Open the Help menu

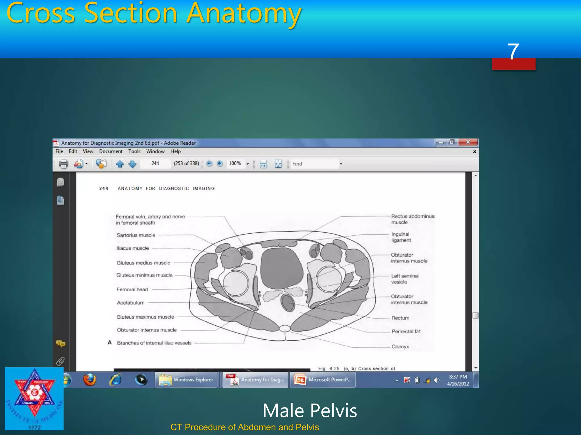click(x=176, y=151)
